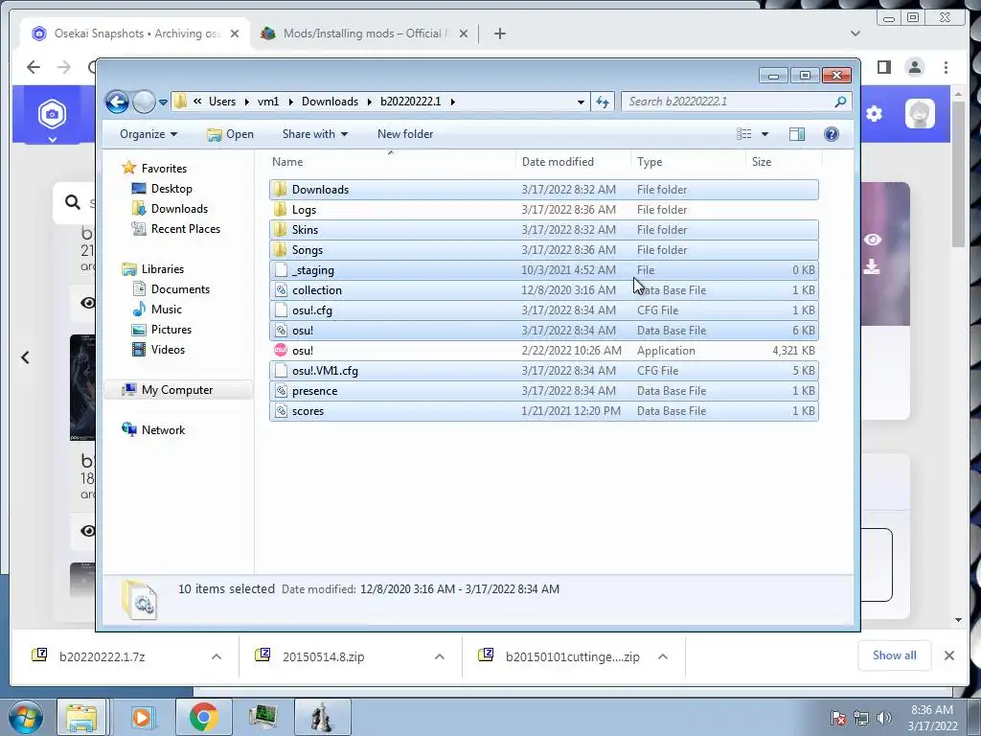Screen dimensions: 981x736
Task: Open Chrome side panel icon
Action: pos(883,66)
